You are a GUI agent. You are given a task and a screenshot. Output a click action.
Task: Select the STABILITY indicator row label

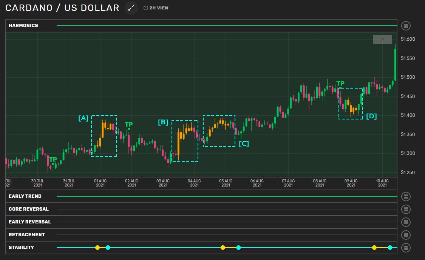point(21,247)
